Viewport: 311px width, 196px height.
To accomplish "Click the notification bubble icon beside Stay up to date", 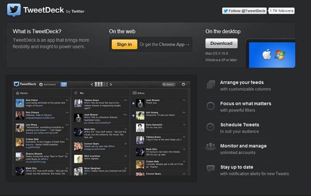I will tap(210, 168).
